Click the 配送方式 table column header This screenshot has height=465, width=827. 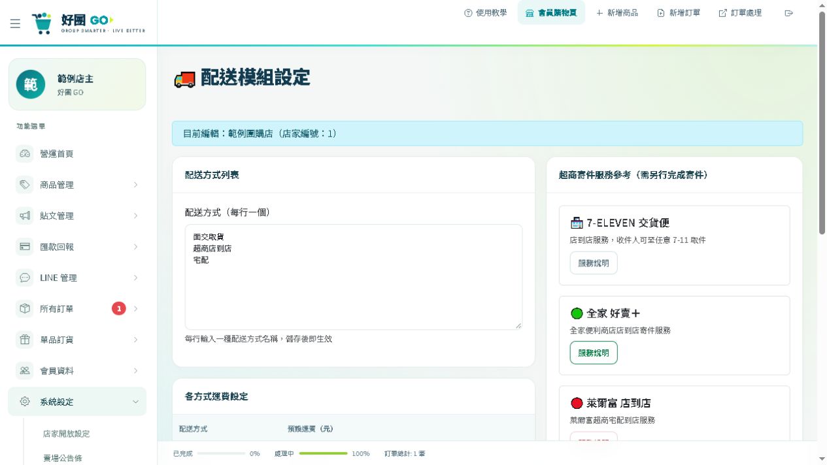[x=194, y=429]
